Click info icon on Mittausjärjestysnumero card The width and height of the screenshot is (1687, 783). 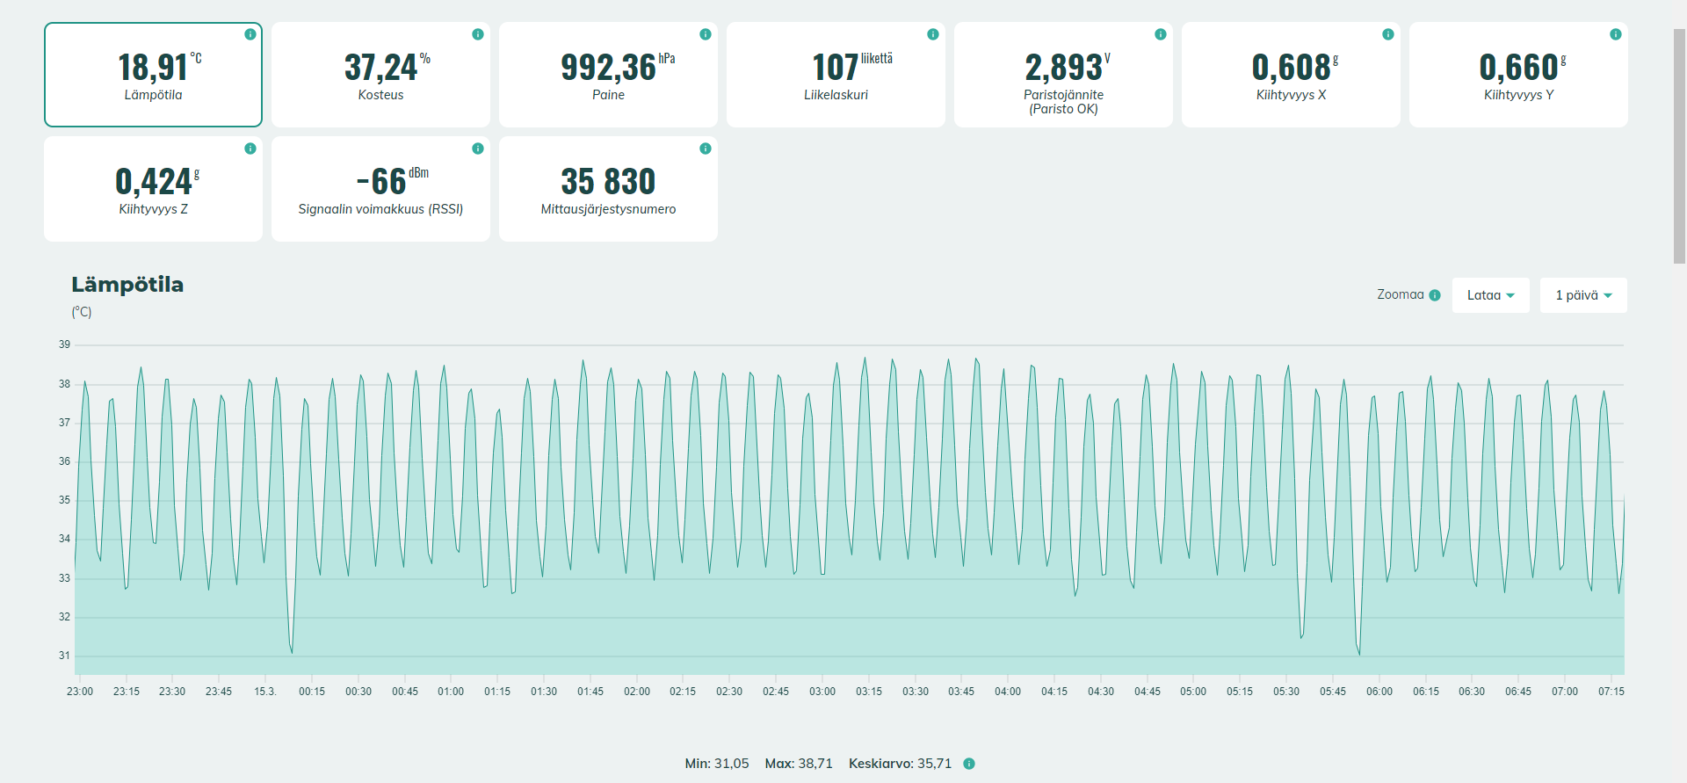click(x=706, y=149)
